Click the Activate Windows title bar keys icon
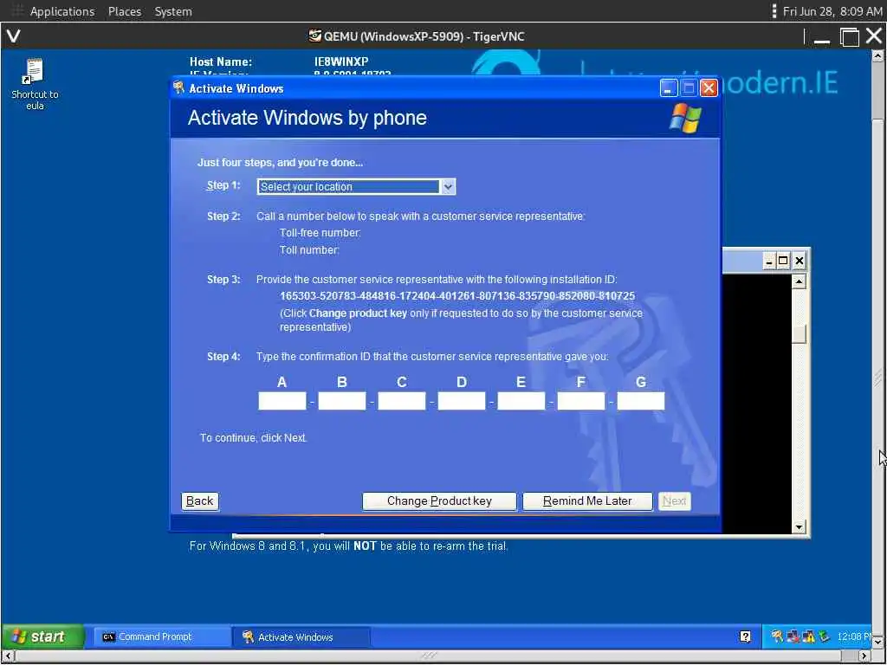Screen dimensions: 887x665 tap(178, 87)
